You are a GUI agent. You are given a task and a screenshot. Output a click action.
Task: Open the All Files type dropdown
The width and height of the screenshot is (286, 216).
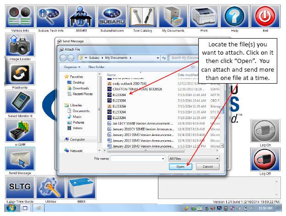click(194, 159)
